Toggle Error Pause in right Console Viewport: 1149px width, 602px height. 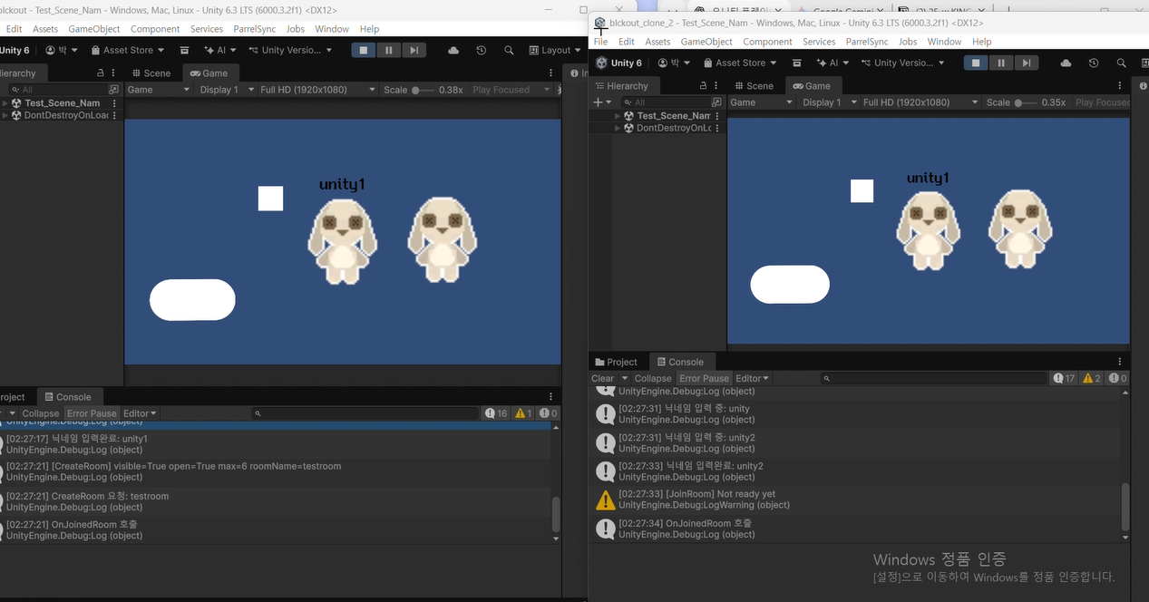point(705,379)
